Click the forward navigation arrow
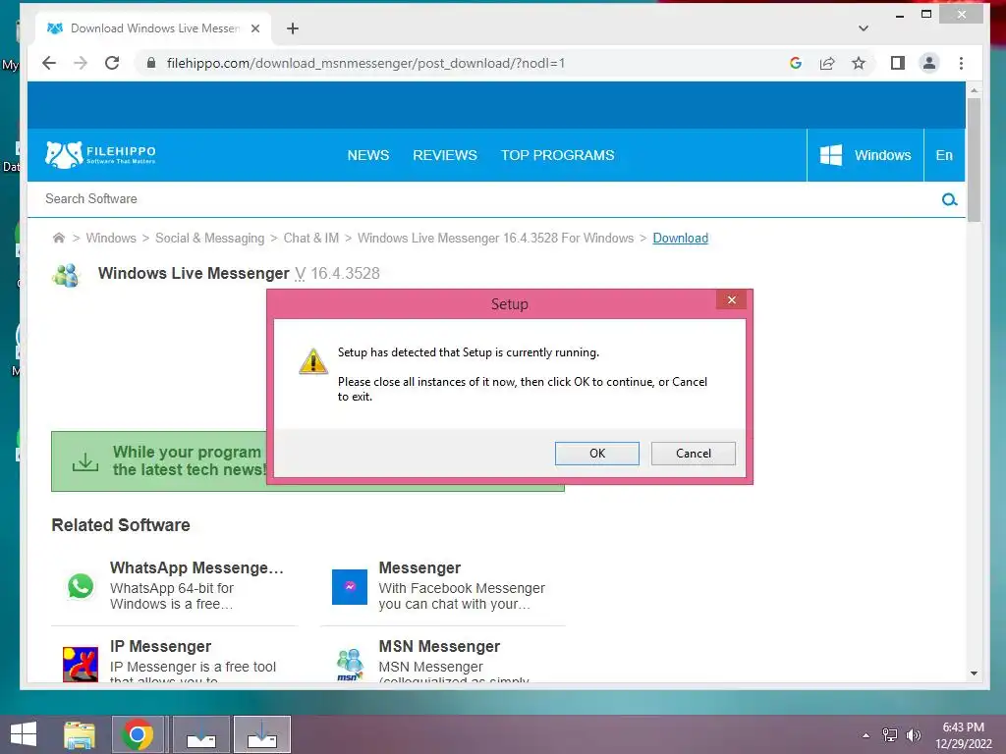The height and width of the screenshot is (754, 1006). [x=81, y=63]
